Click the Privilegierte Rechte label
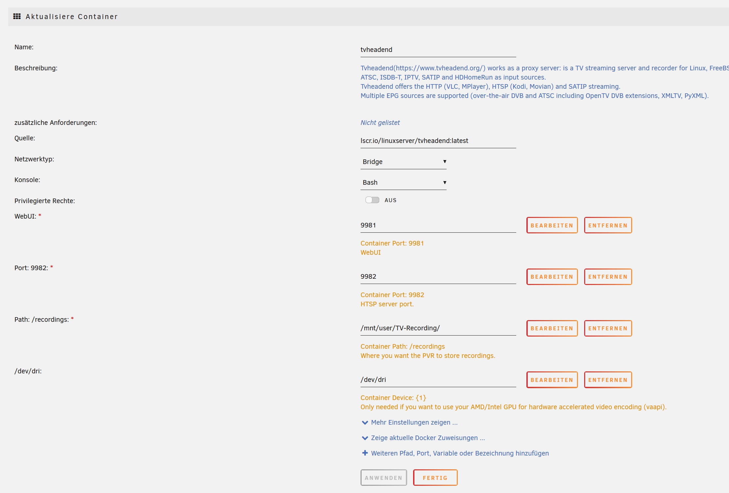This screenshot has width=729, height=493. click(45, 201)
